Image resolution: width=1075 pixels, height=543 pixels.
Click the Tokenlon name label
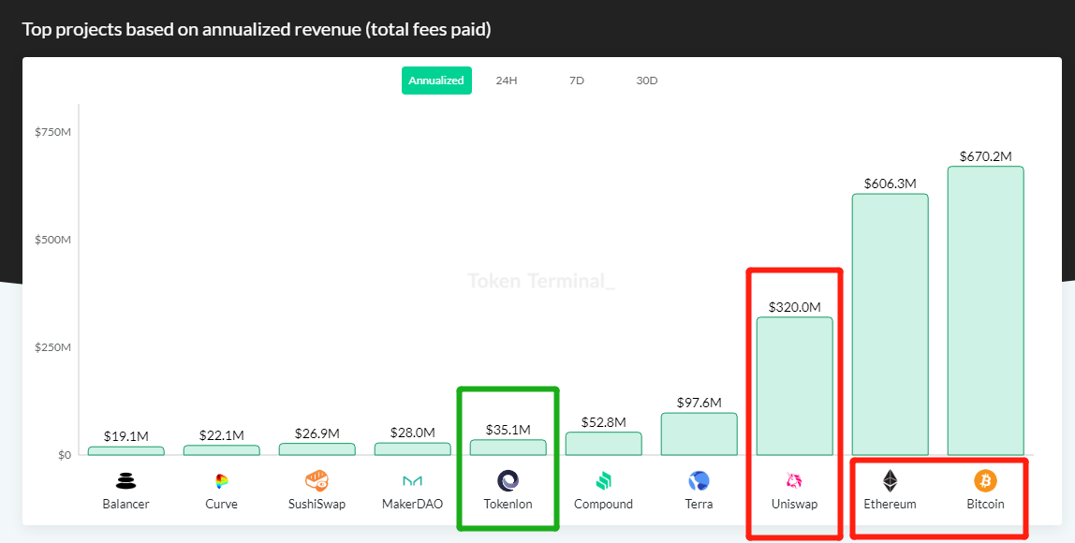pyautogui.click(x=508, y=504)
